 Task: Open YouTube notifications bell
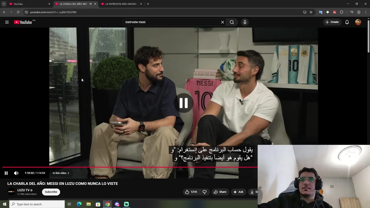click(347, 22)
